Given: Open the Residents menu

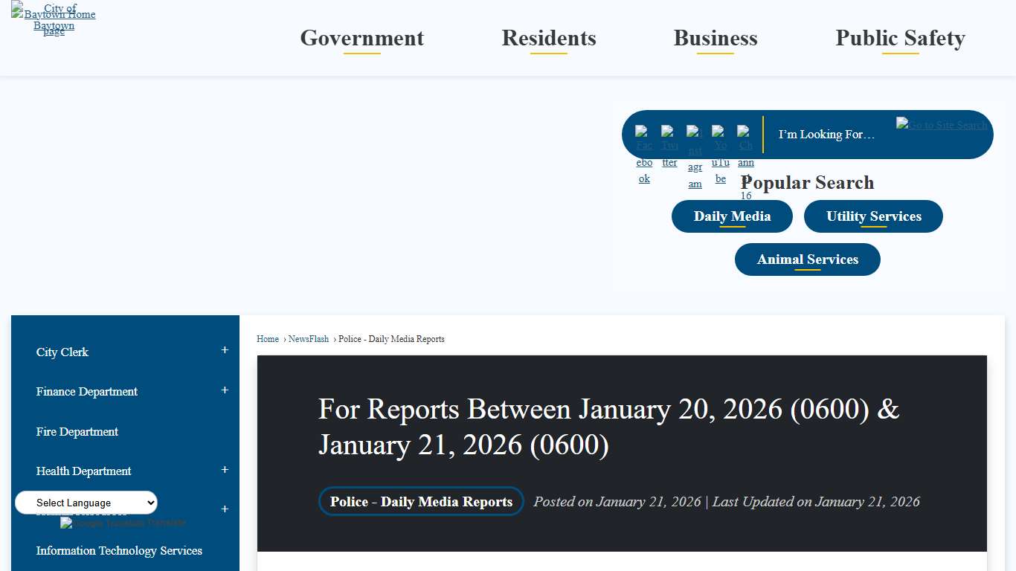Looking at the screenshot, I should (549, 39).
